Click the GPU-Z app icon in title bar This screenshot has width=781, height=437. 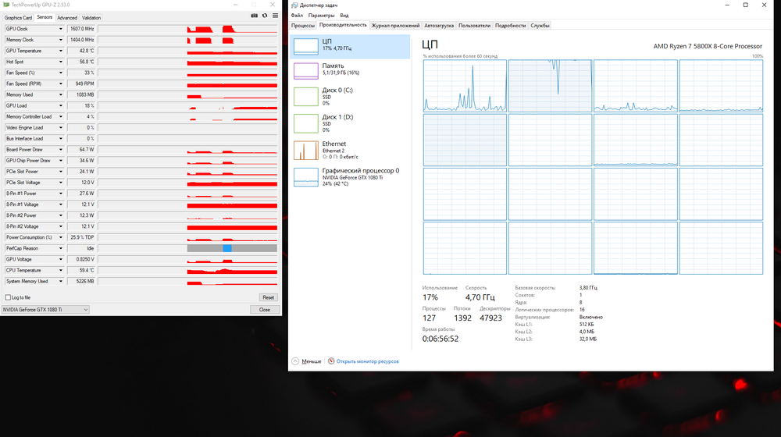pos(6,5)
